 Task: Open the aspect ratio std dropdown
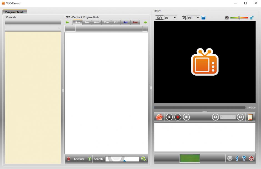coord(170,18)
